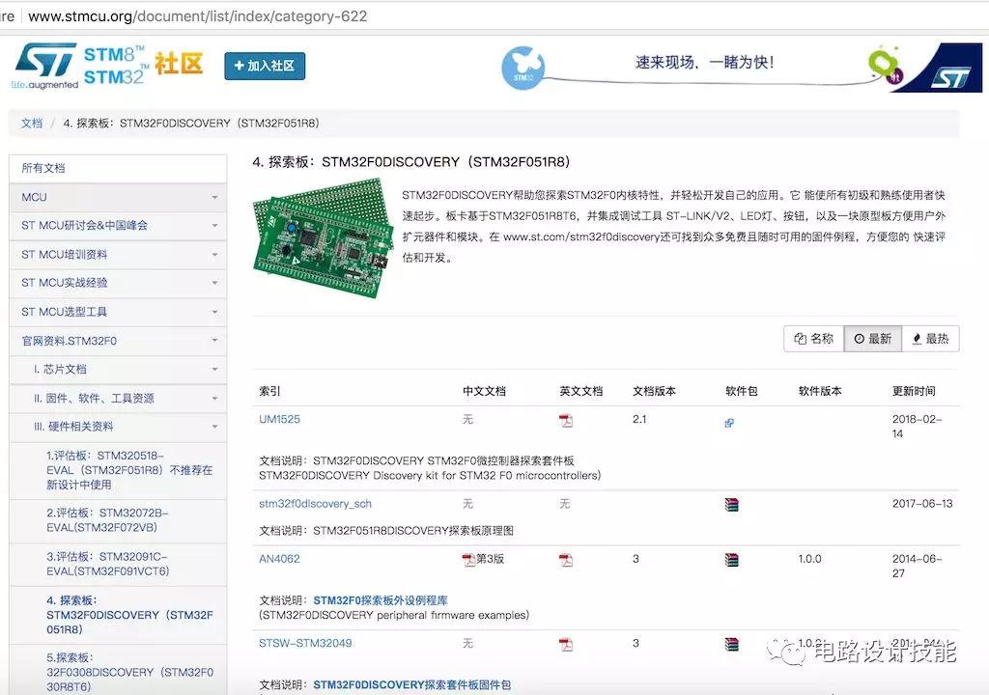Open AN4062 English PDF icon
This screenshot has width=989, height=695.
point(566,560)
